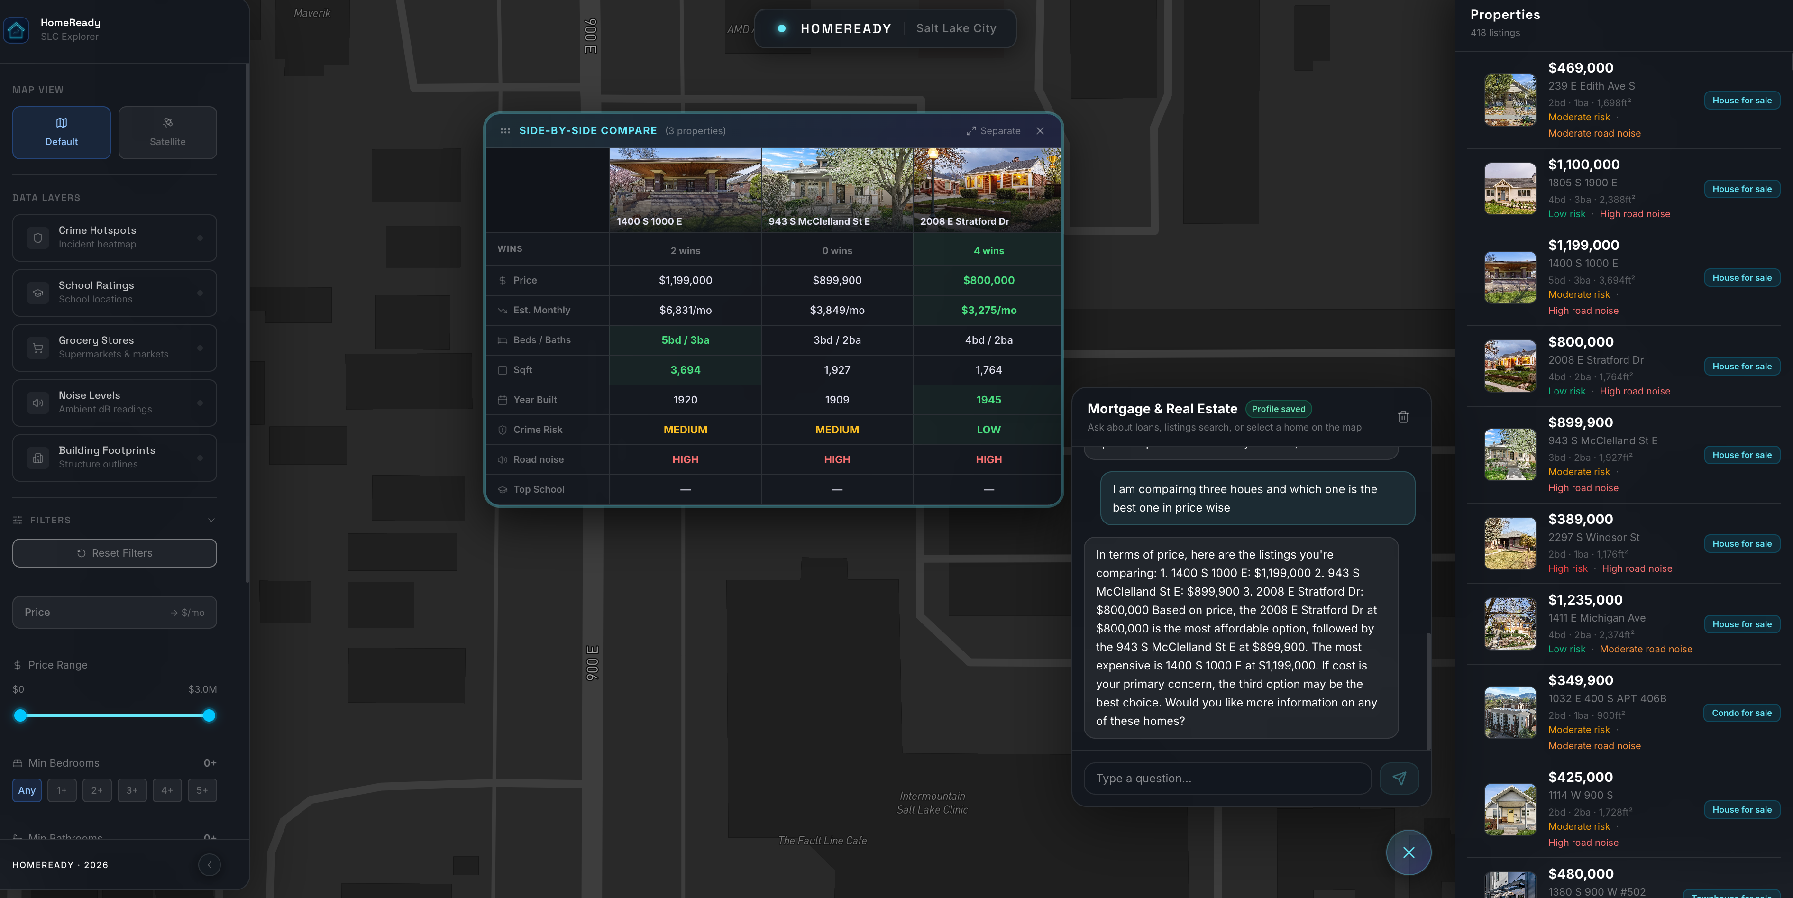Switch the Price filter to $/mo mode
This screenshot has width=1793, height=898.
[x=187, y=613]
